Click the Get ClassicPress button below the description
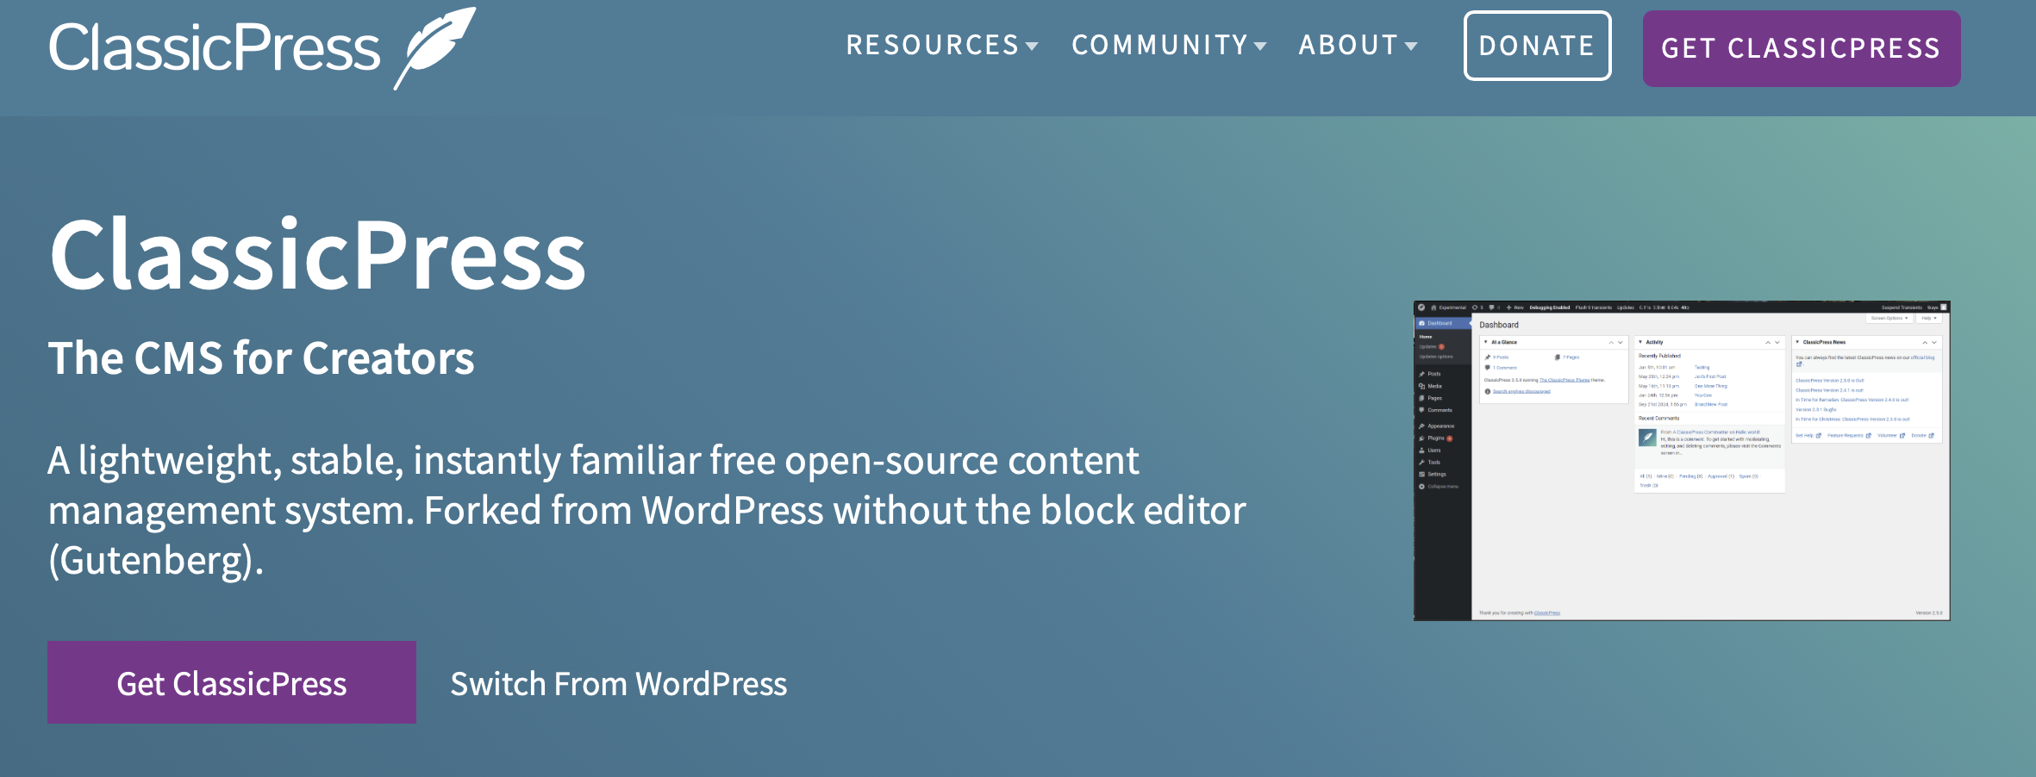Image resolution: width=2036 pixels, height=777 pixels. pos(232,682)
